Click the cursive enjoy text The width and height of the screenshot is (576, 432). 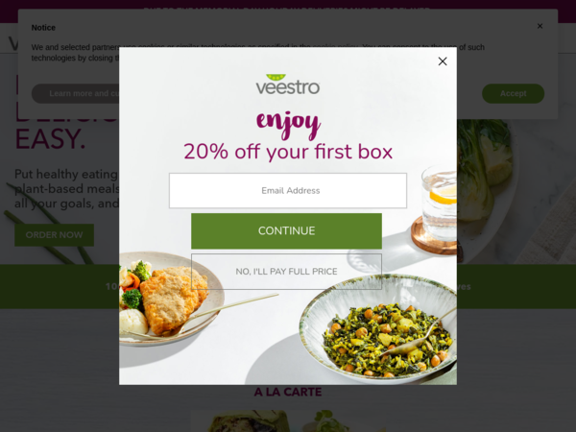pos(288,124)
